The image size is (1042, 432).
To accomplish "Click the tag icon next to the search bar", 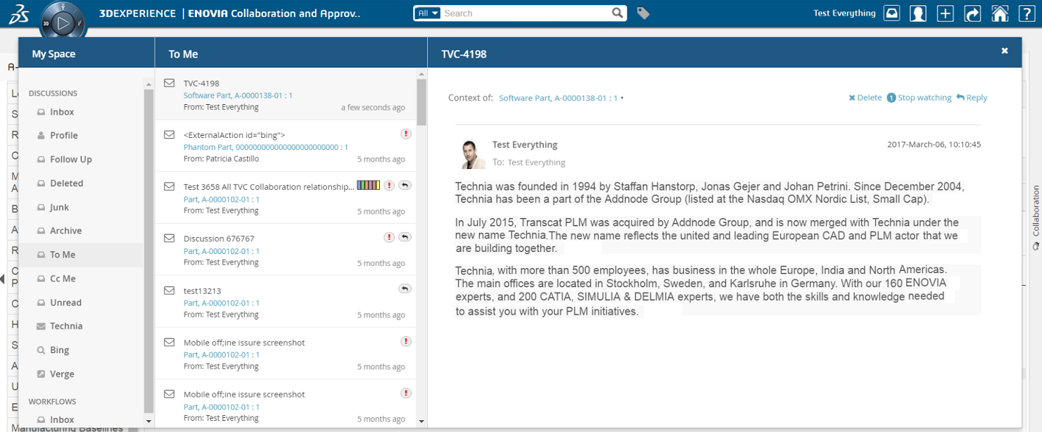I will click(643, 13).
